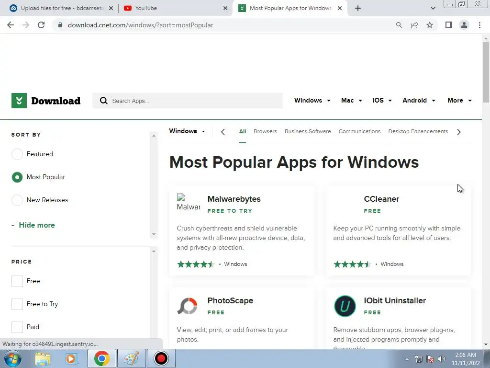Screen dimensions: 490x368
Task: Click inside the Search Apps field
Action: [x=188, y=101]
